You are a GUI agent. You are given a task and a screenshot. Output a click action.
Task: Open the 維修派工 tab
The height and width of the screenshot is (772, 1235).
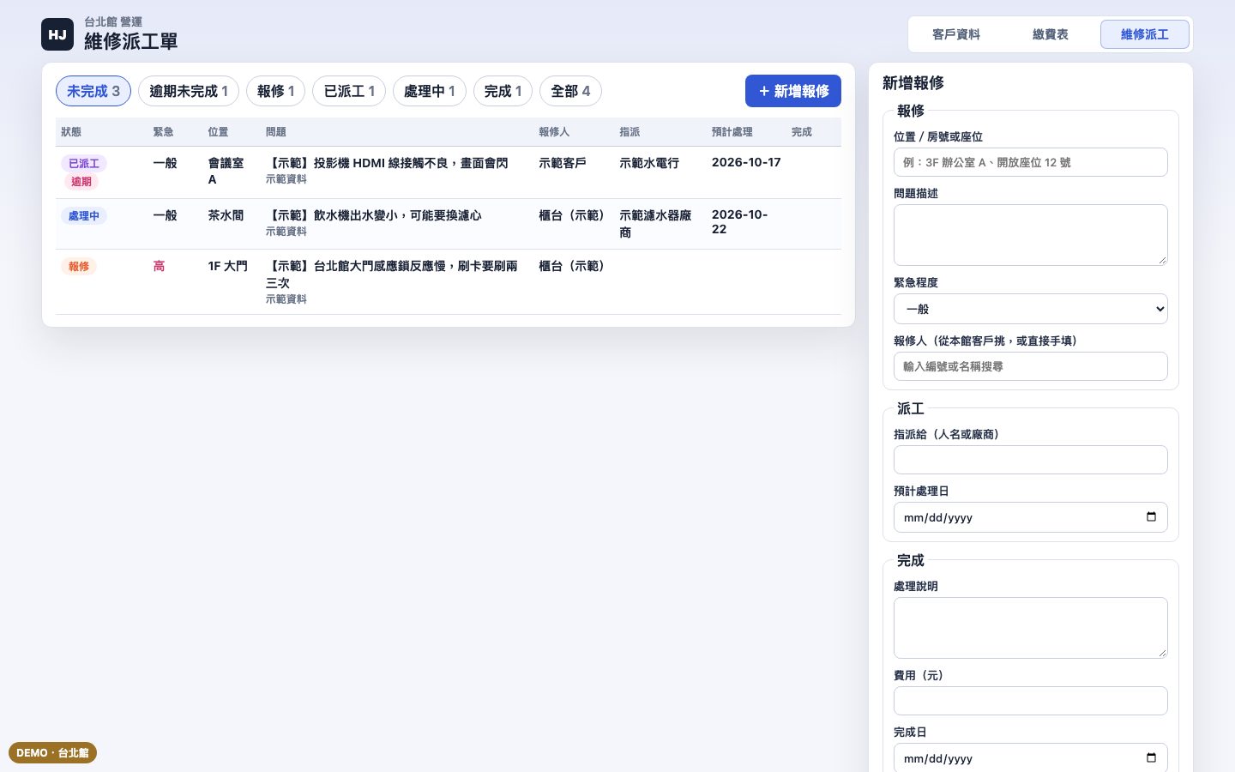(1145, 34)
